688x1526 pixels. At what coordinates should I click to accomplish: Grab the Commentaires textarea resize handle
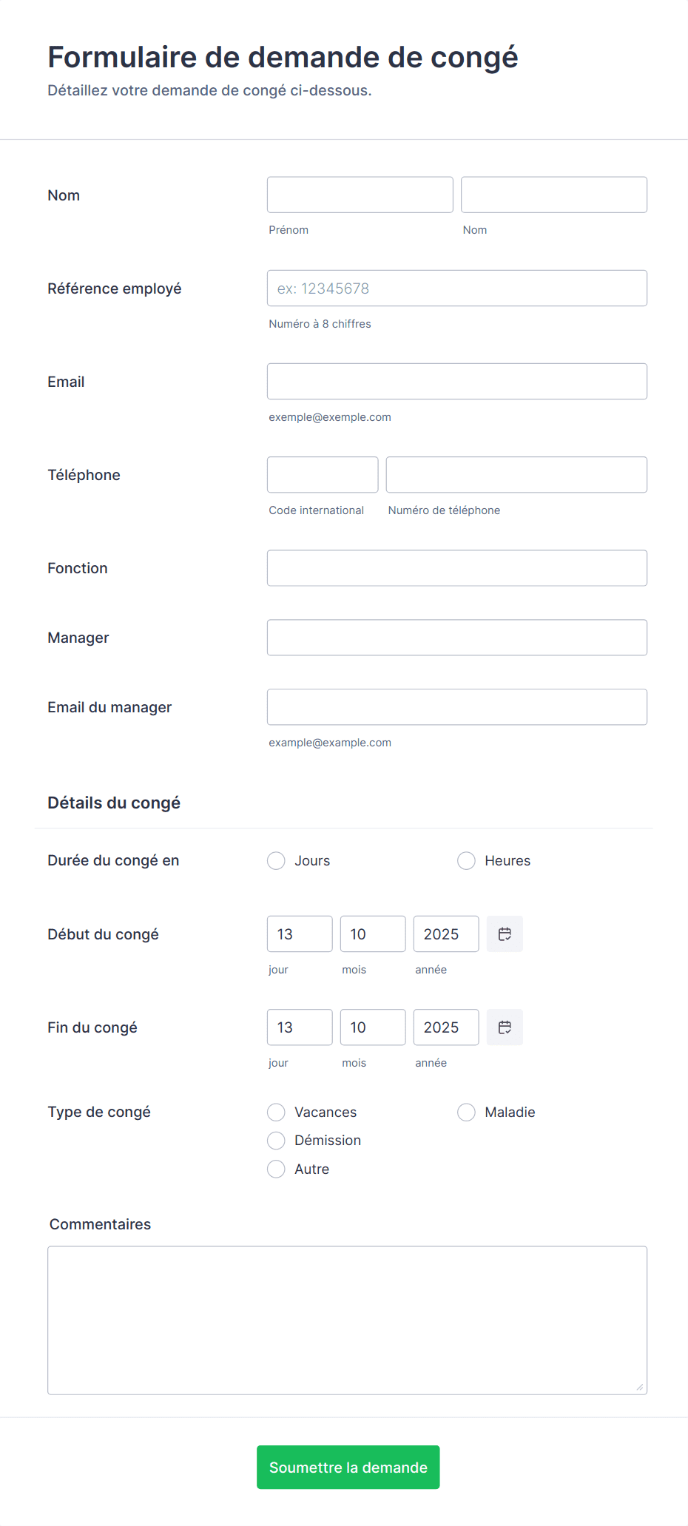point(640,1388)
